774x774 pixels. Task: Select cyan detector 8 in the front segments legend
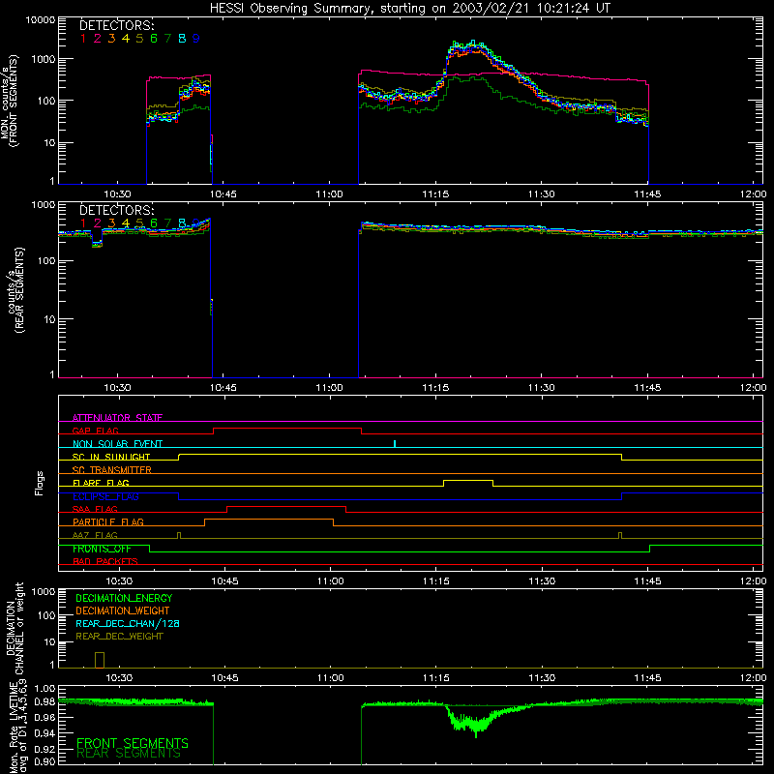pyautogui.click(x=182, y=39)
